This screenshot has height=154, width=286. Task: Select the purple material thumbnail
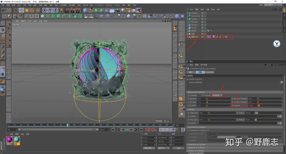[x=10, y=140]
